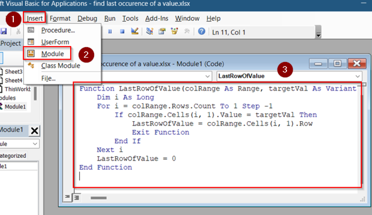
Task: Click the Save icon in the toolbar
Action: [4, 31]
